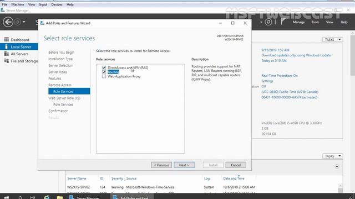The width and height of the screenshot is (355, 199).
Task: Open the Server Manager Help menu
Action: point(344,22)
